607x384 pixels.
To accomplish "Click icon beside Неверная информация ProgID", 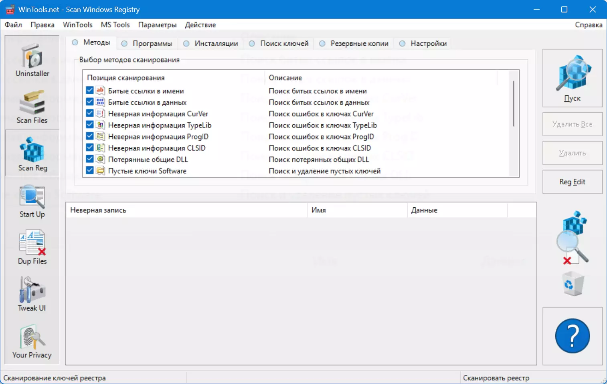I will [x=100, y=136].
